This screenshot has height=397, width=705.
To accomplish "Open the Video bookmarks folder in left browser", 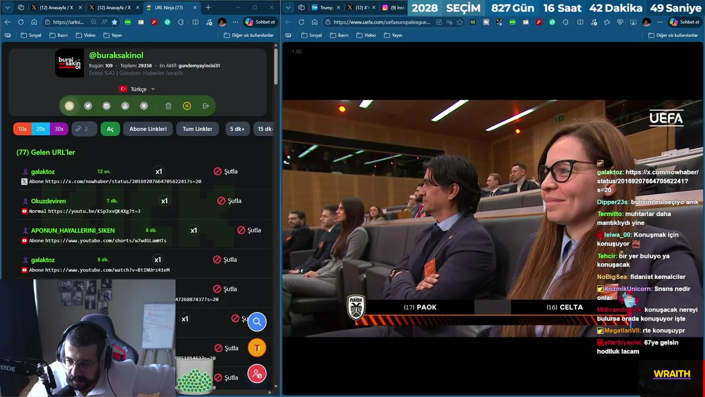I will click(85, 35).
